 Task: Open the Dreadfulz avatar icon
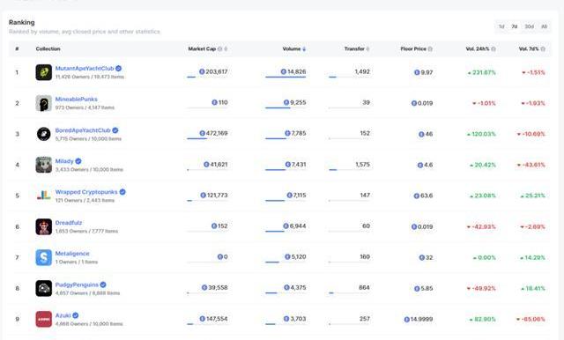click(43, 226)
